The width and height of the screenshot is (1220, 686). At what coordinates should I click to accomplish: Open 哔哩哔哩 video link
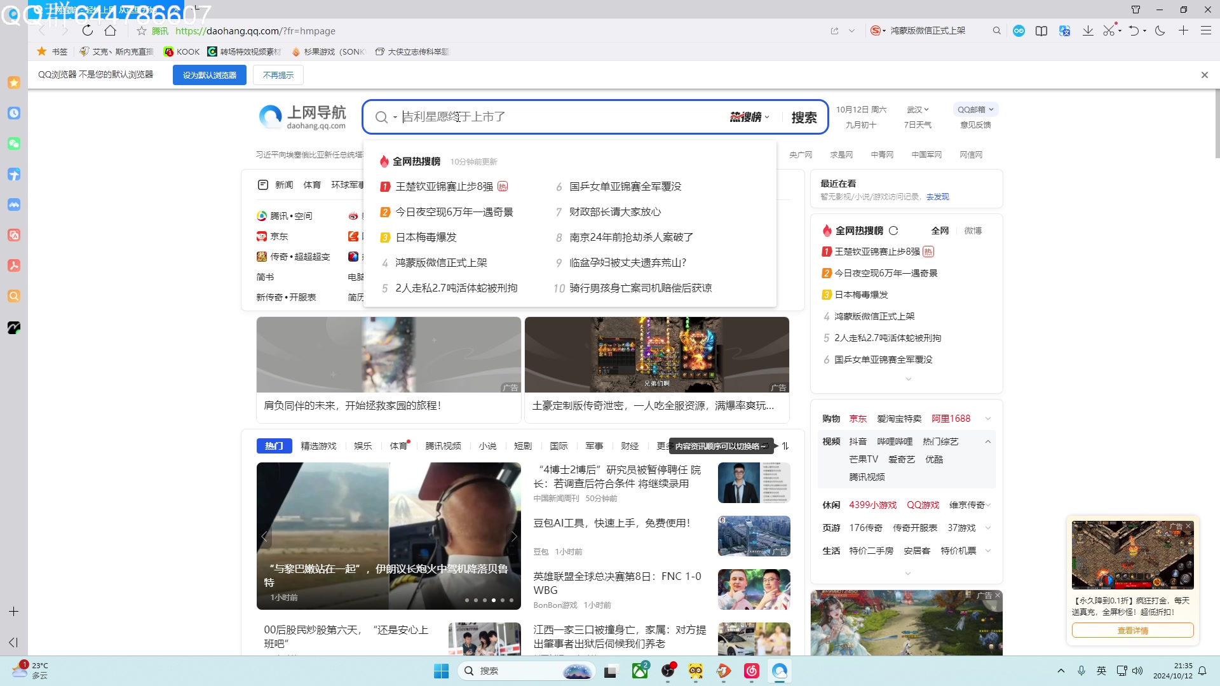point(895,441)
